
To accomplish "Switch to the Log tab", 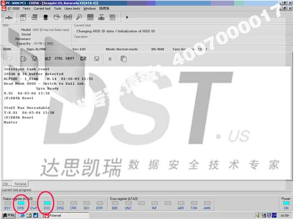I will point(5,184).
